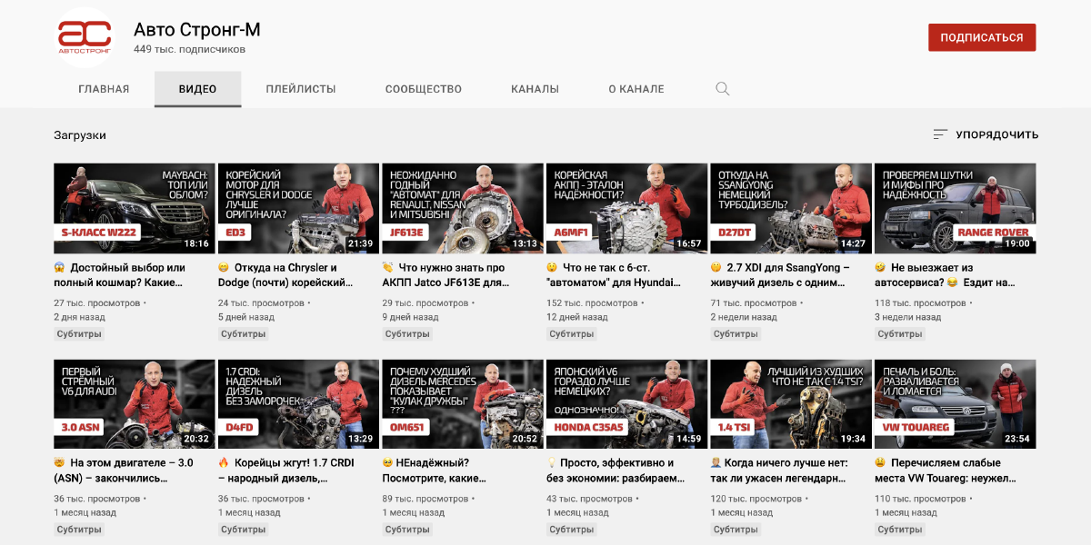Click the Загрузки section heading
Image resolution: width=1091 pixels, height=545 pixels.
tap(80, 135)
